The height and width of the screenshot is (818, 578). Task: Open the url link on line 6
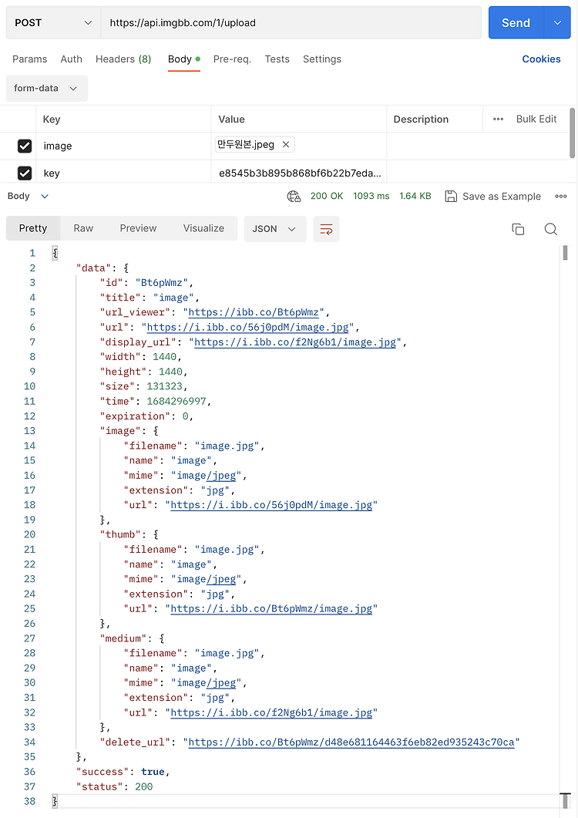coord(248,327)
